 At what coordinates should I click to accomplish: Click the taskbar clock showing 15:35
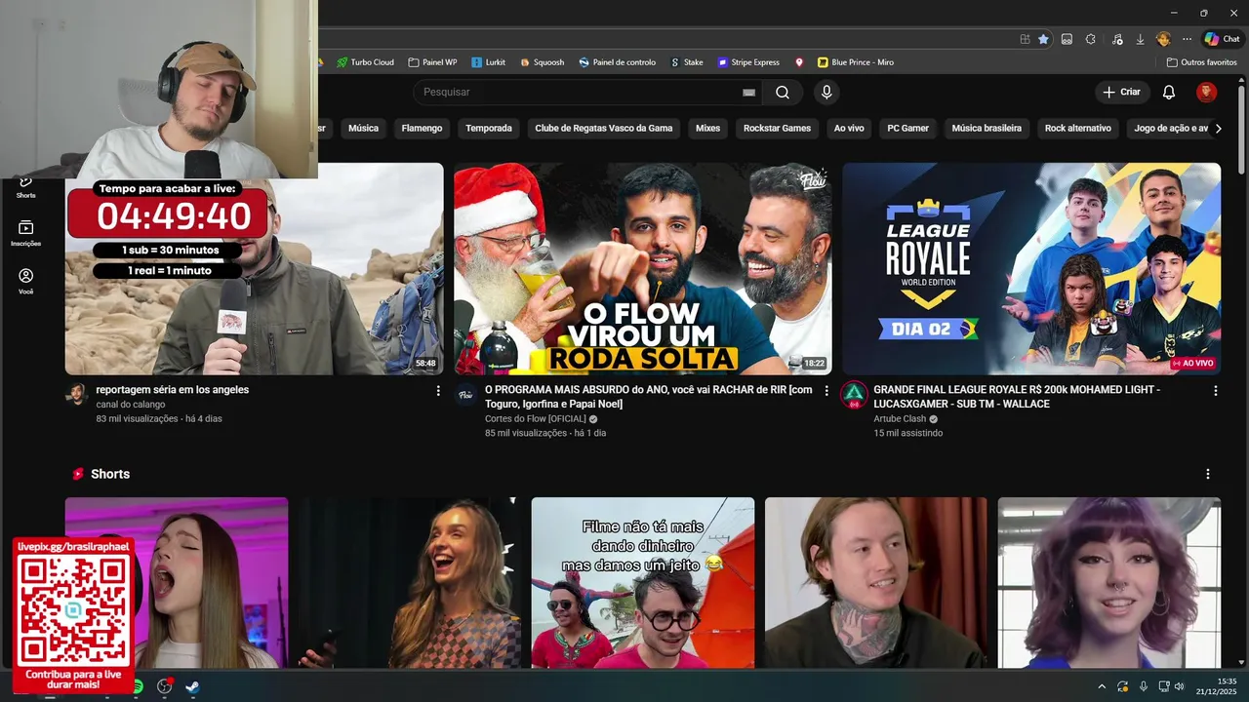point(1219,685)
